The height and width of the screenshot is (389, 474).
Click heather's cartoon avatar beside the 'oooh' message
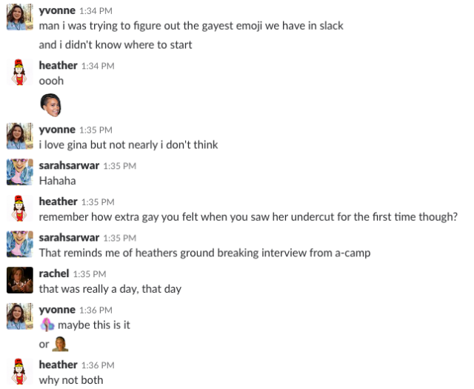point(20,72)
